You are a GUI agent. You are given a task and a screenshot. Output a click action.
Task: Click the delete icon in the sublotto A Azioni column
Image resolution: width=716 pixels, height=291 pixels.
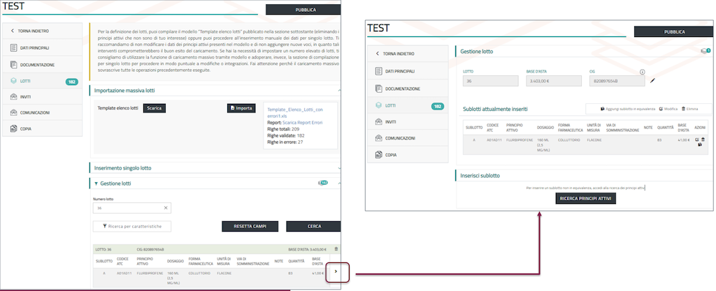[703, 140]
